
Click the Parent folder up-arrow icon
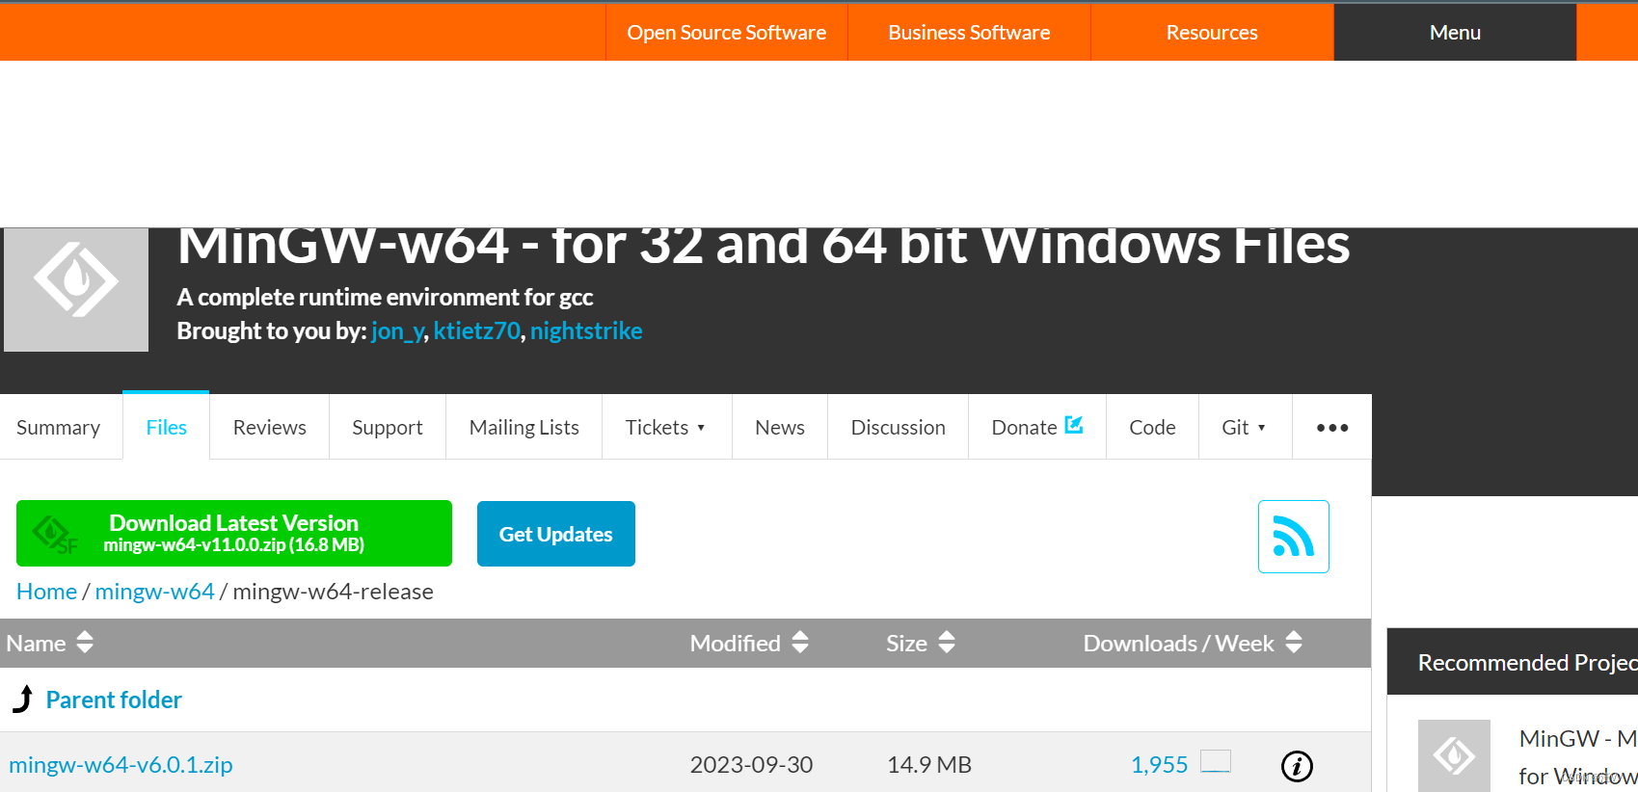pos(23,700)
